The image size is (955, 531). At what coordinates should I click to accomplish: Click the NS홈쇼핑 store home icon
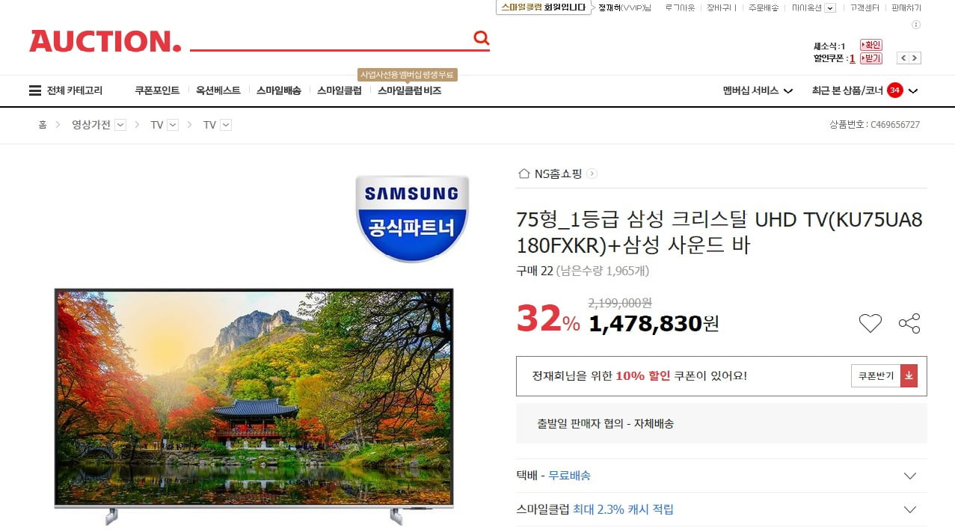[x=523, y=174]
